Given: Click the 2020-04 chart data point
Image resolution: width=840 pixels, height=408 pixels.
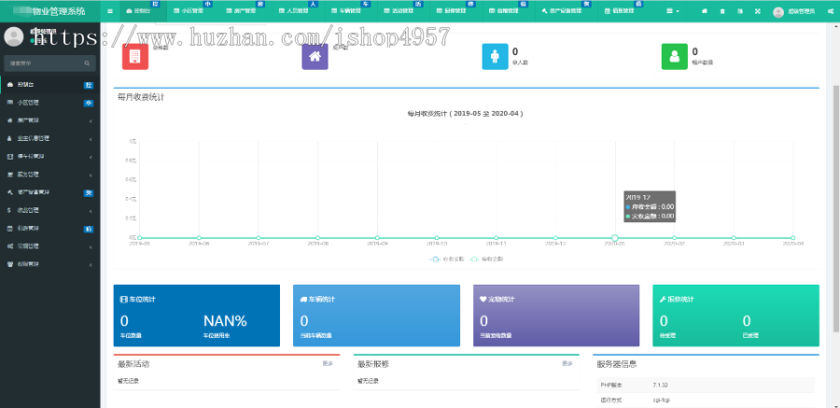Looking at the screenshot, I should point(792,237).
